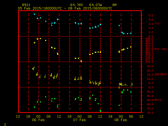Select the 08 Feb date label

[120, 120]
